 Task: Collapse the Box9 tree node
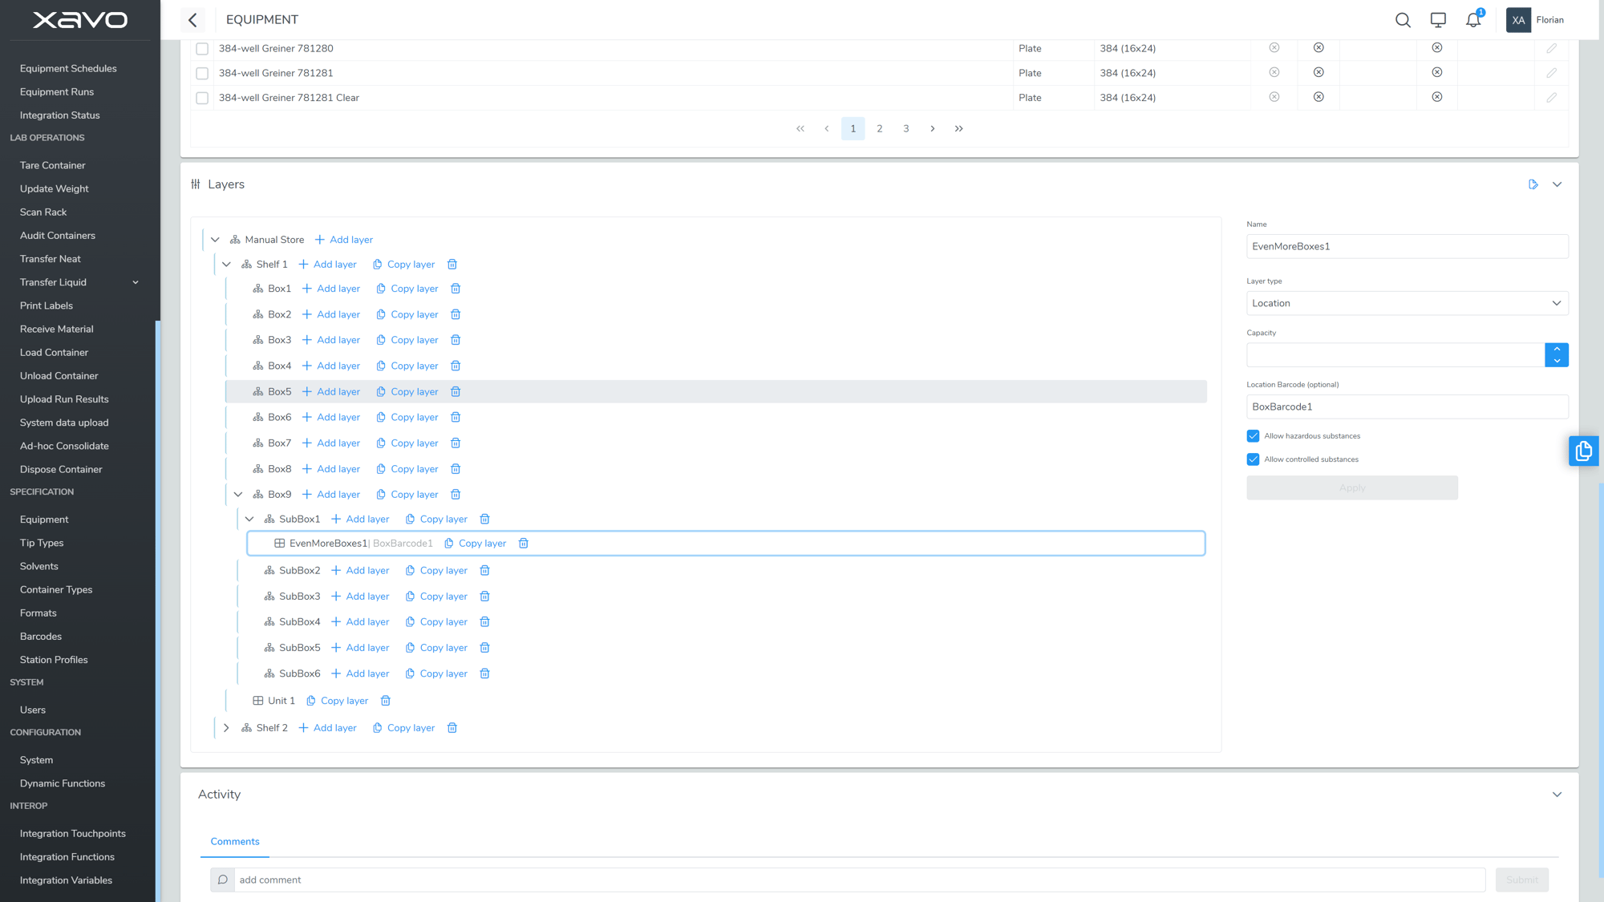(238, 495)
